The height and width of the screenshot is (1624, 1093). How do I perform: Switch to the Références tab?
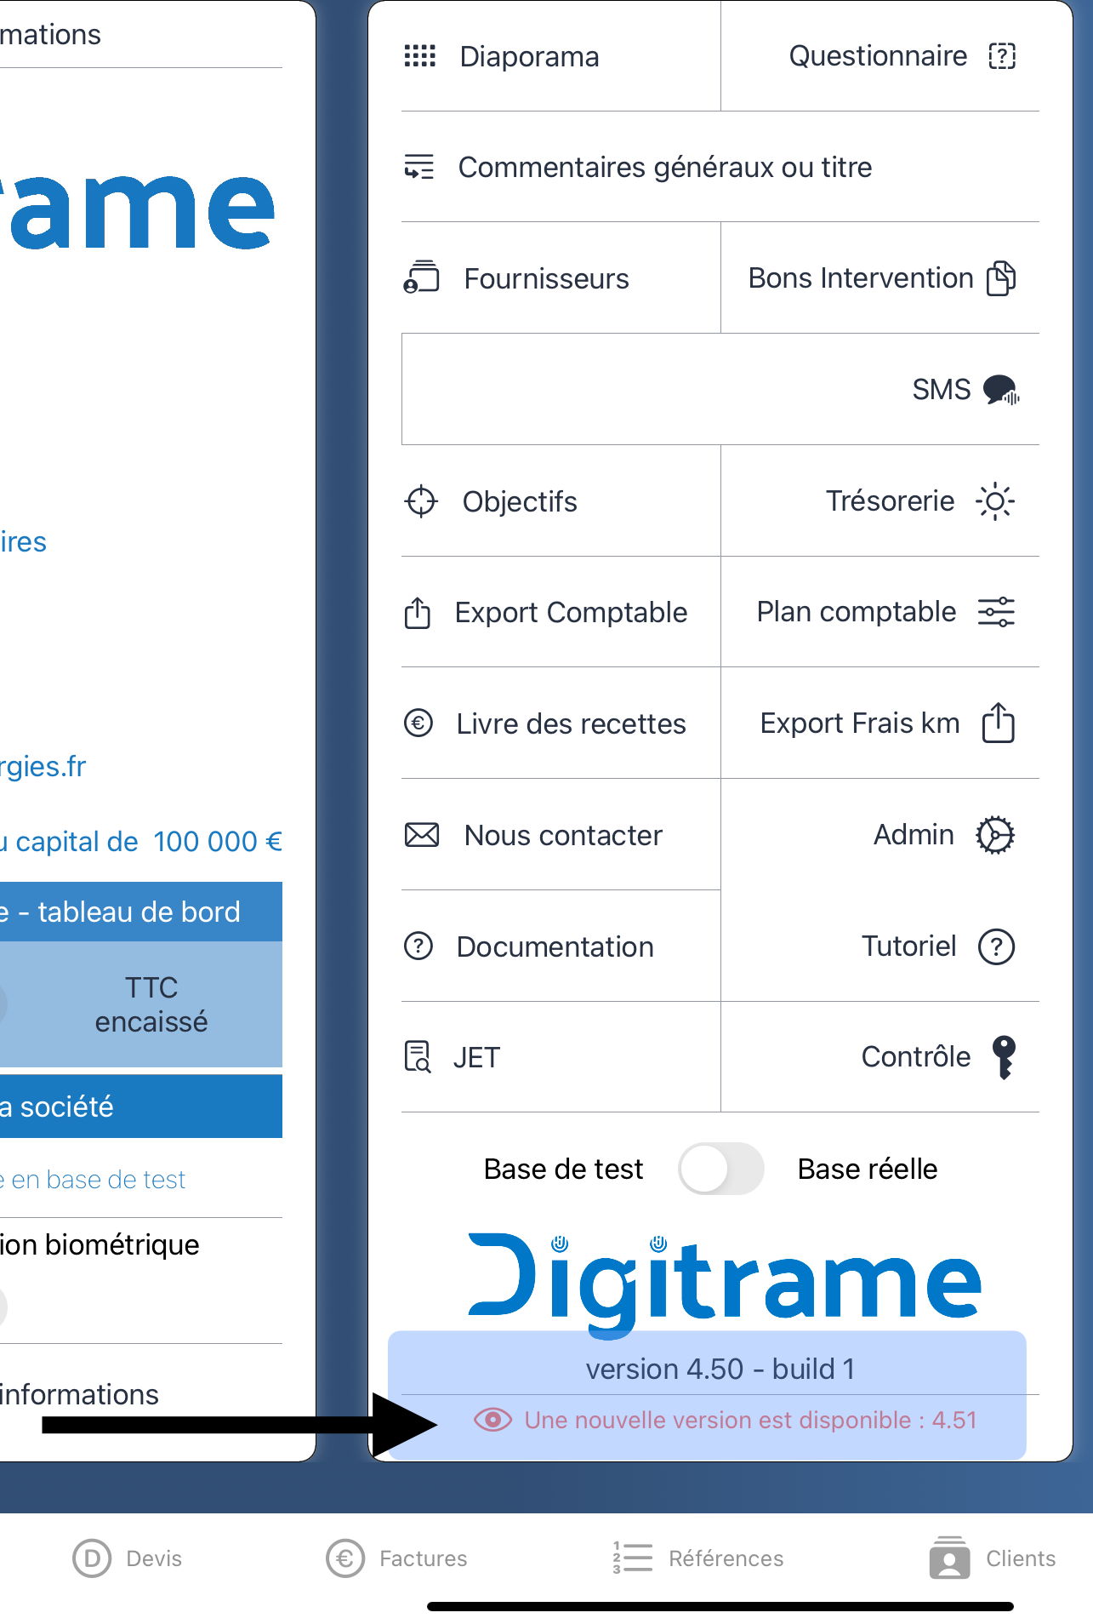coord(698,1558)
